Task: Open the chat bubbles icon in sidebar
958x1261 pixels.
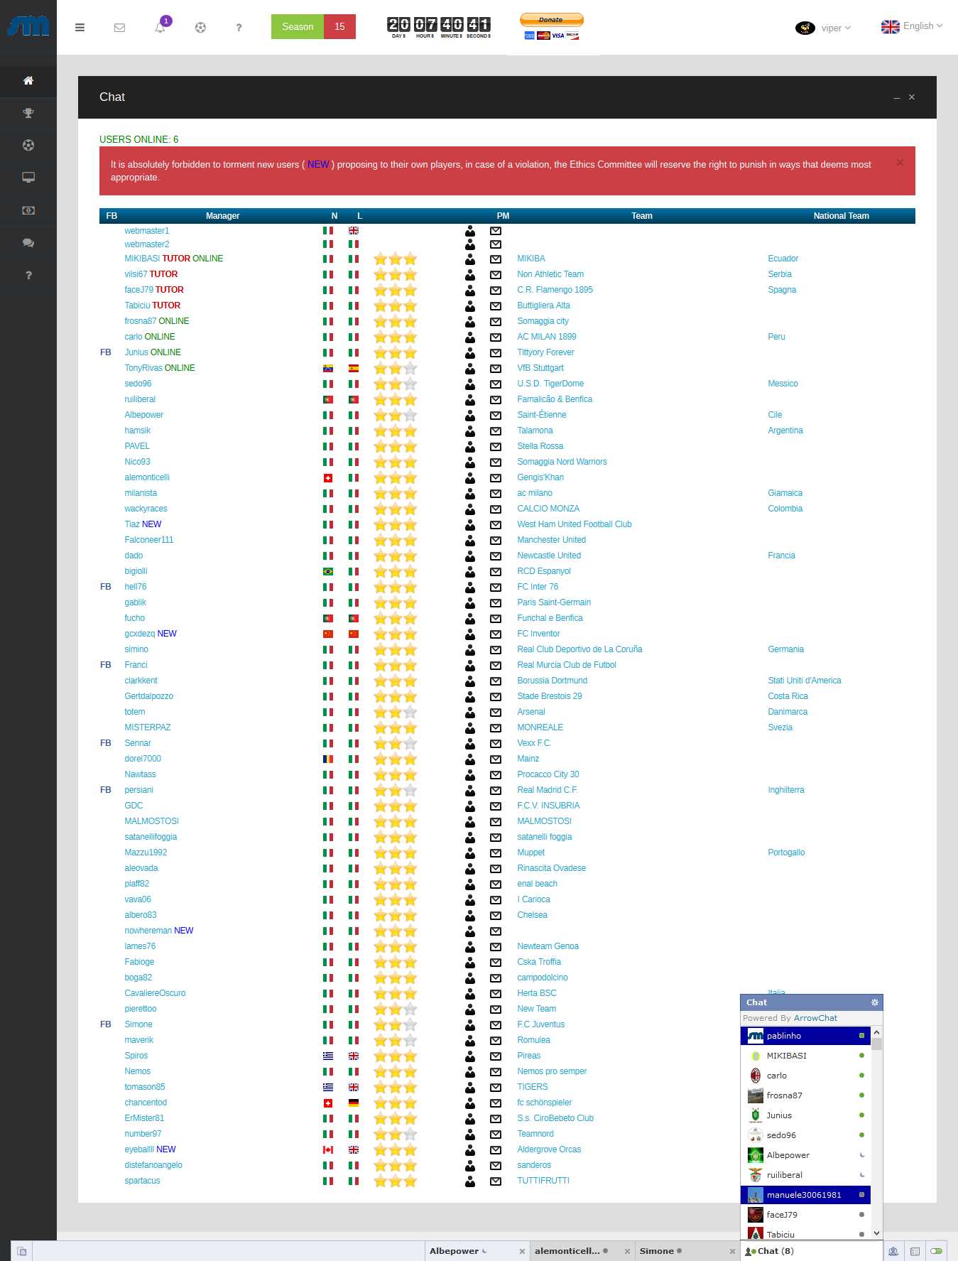Action: (x=28, y=243)
